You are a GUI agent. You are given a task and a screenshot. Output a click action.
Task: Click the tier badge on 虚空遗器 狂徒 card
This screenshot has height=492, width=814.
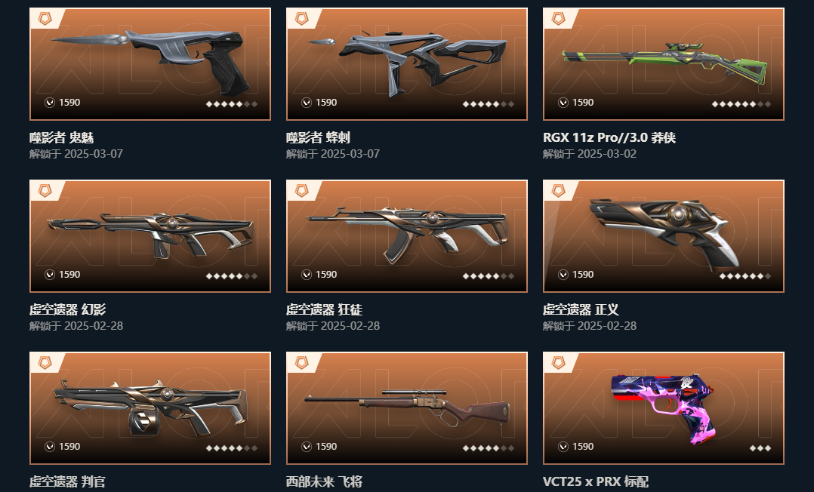301,191
